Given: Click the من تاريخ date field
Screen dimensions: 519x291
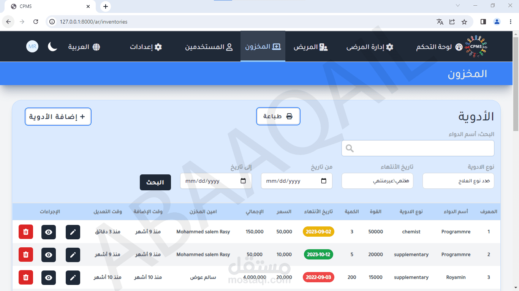Looking at the screenshot, I should click(x=297, y=181).
